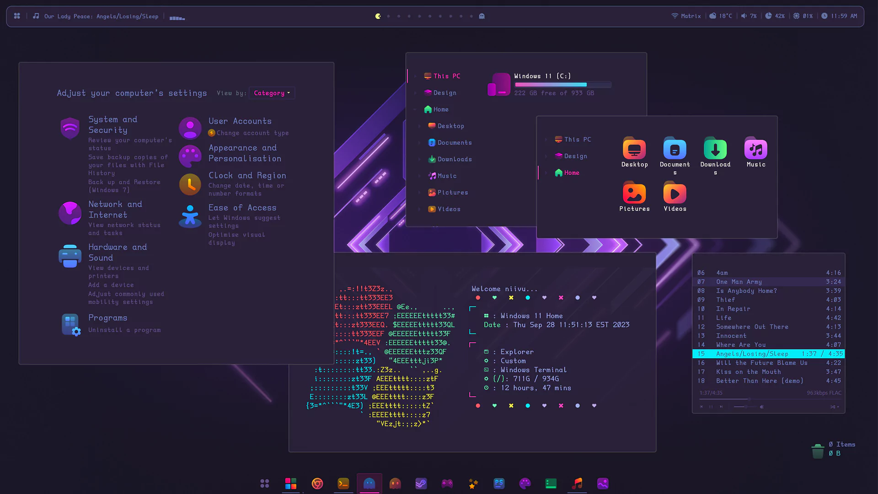Pause the currently playing track
The width and height of the screenshot is (878, 494).
pyautogui.click(x=711, y=407)
